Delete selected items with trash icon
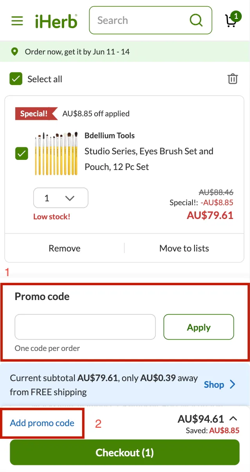250x472 pixels. pos(233,79)
